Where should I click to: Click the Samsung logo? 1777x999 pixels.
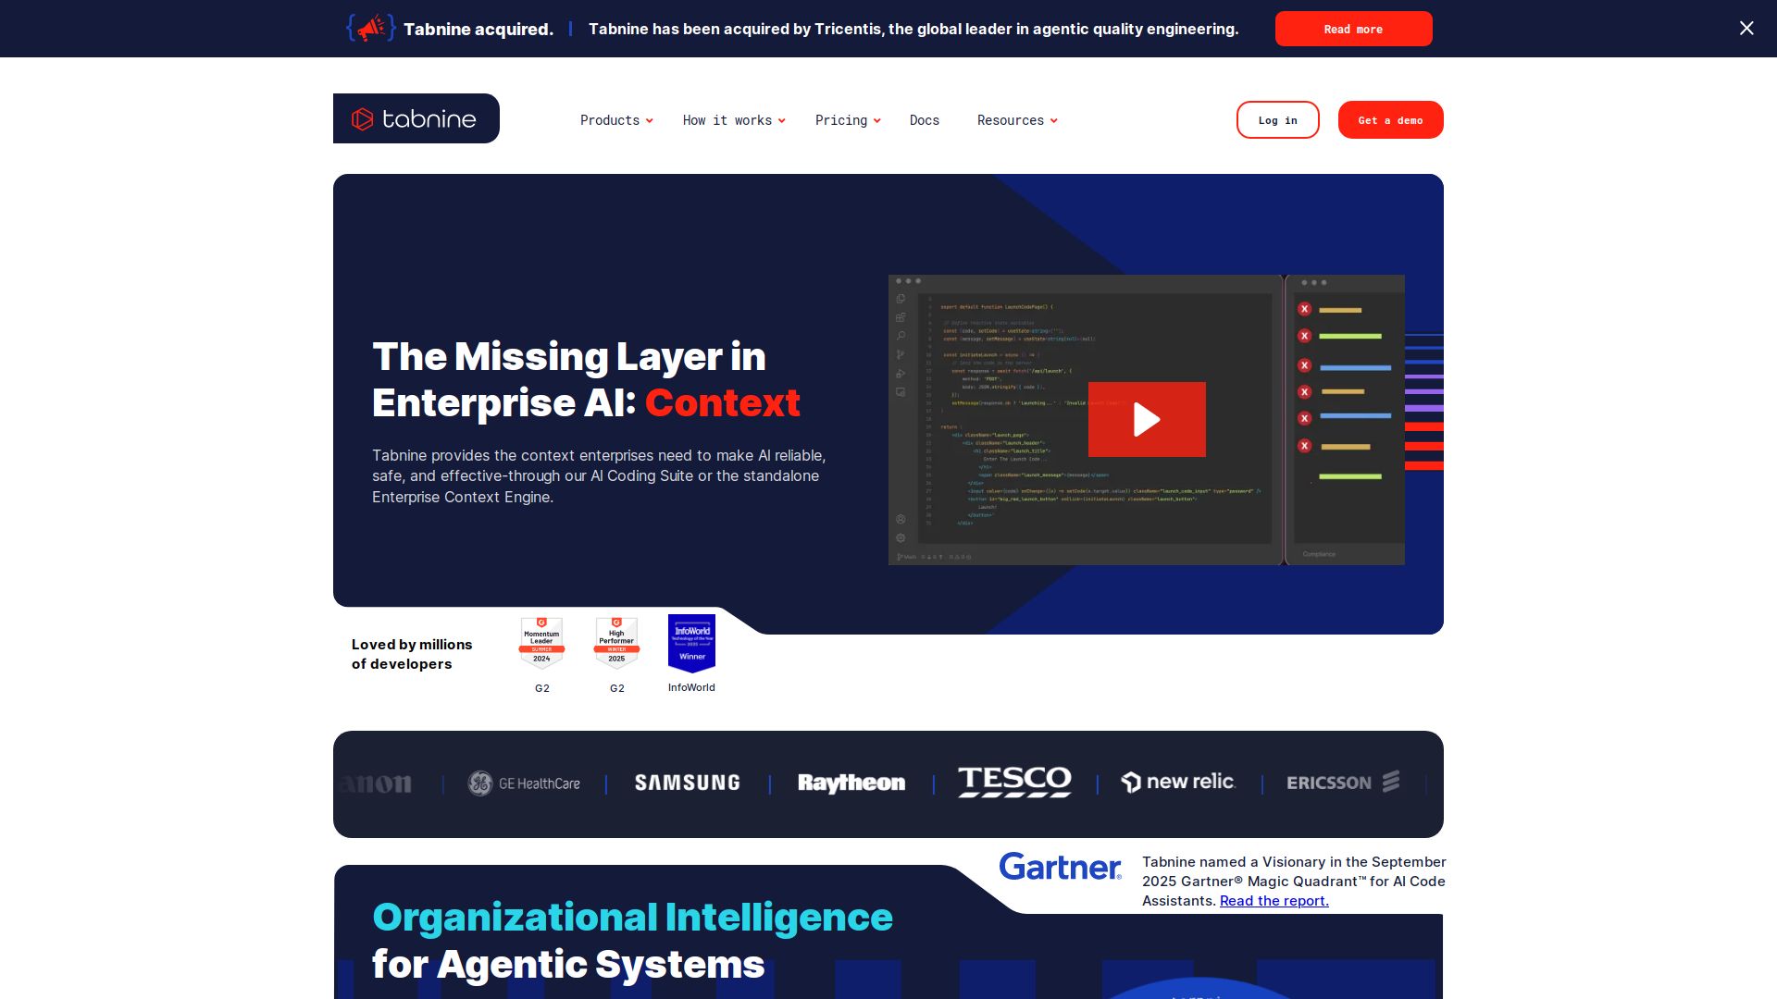pyautogui.click(x=688, y=783)
